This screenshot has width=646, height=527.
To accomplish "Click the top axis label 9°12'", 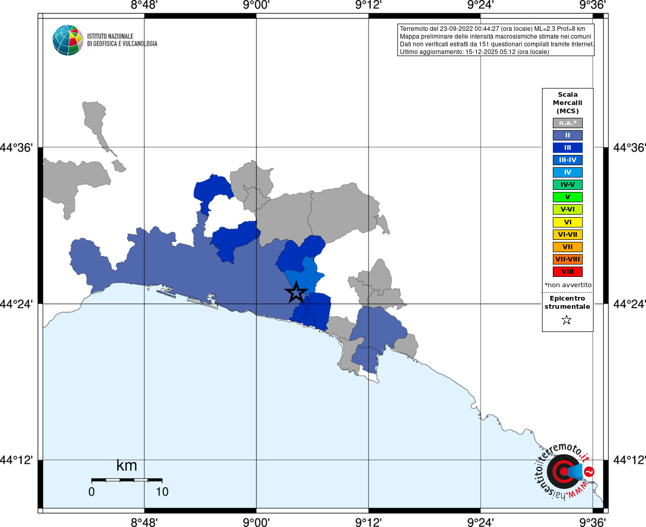I will pos(369,5).
